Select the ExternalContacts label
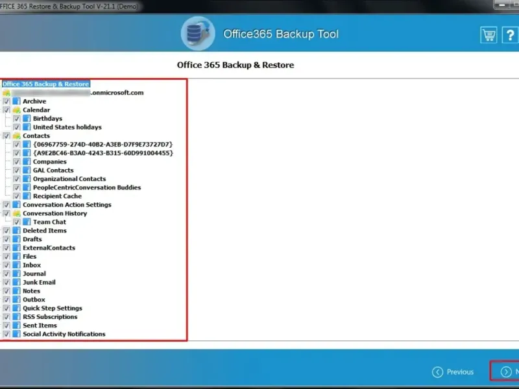Screen dimensions: 519x389 coord(49,248)
